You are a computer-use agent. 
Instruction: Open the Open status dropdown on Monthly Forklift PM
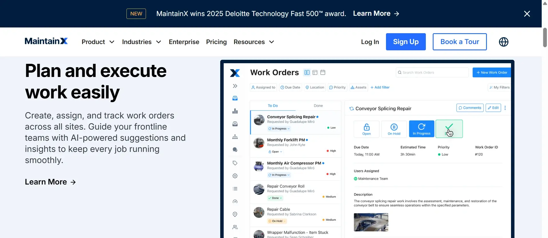[275, 152]
